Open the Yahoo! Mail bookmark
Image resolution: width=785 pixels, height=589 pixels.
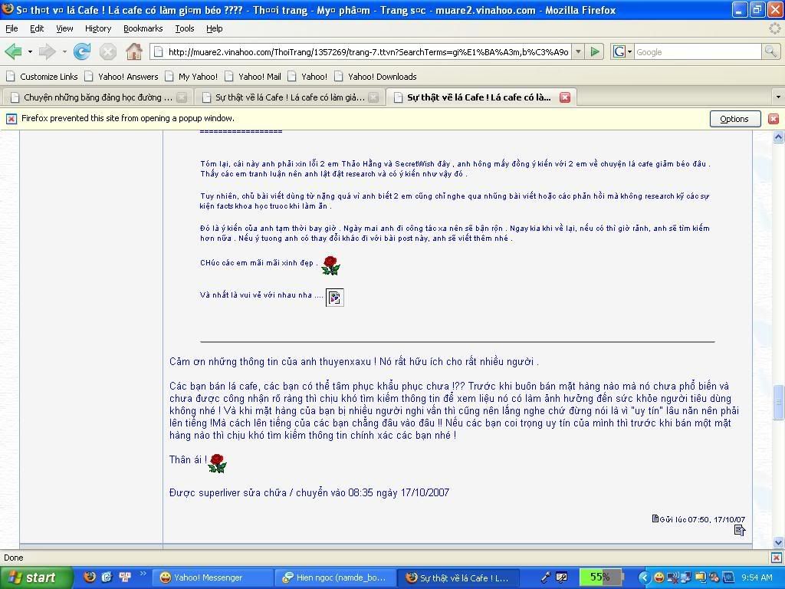[259, 77]
